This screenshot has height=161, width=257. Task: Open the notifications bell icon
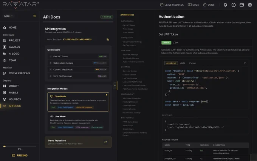coord(225,5)
